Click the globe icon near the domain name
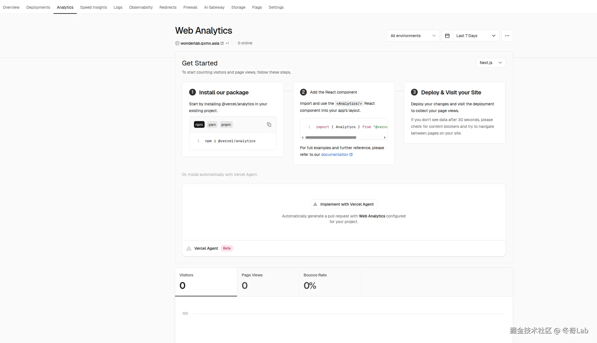 point(177,43)
